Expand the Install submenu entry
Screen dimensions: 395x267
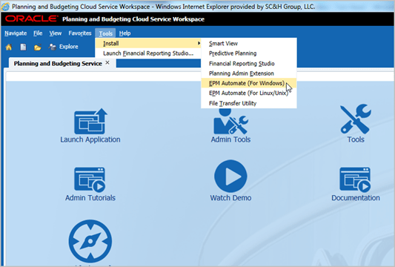pos(148,43)
